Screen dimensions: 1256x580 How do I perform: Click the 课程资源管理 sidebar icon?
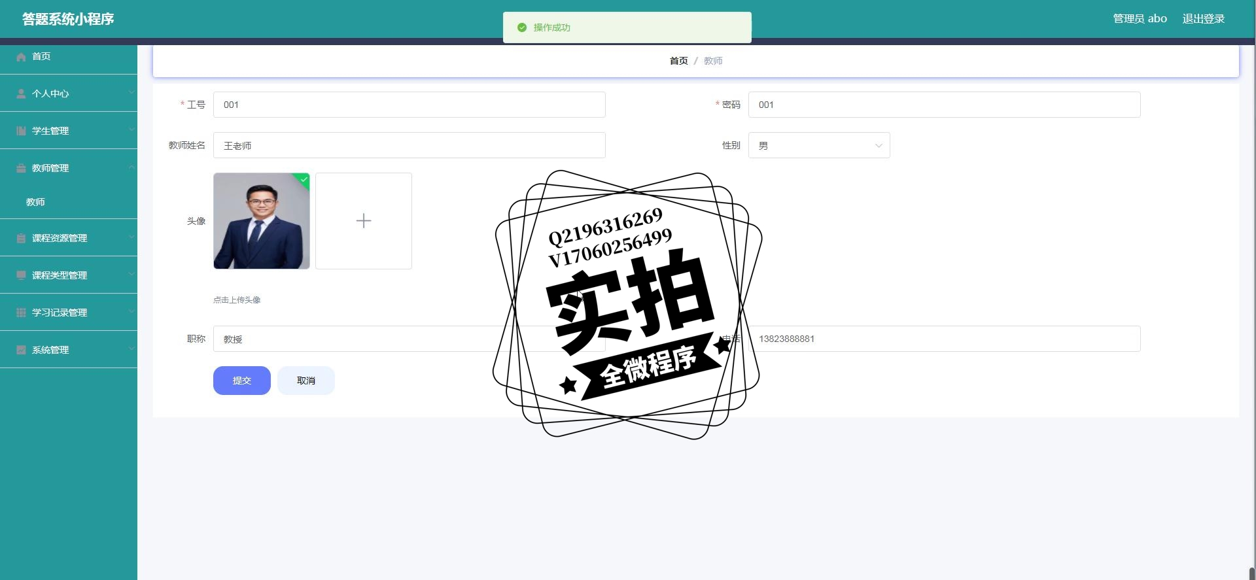(x=21, y=238)
